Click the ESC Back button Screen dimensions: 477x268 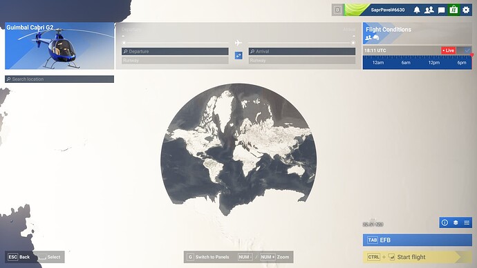[19, 257]
